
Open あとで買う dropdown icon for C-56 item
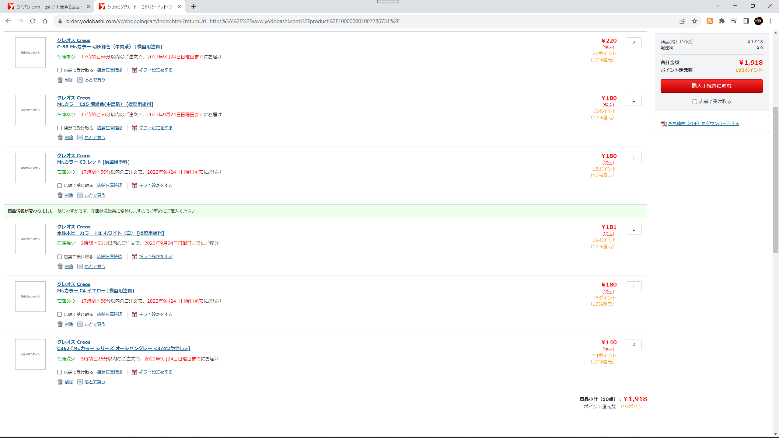click(80, 80)
